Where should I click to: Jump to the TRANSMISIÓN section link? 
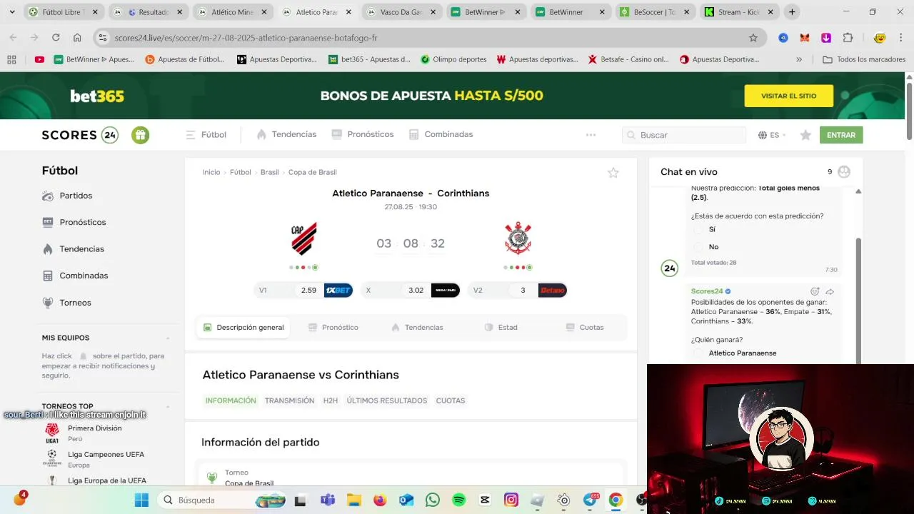(x=289, y=400)
